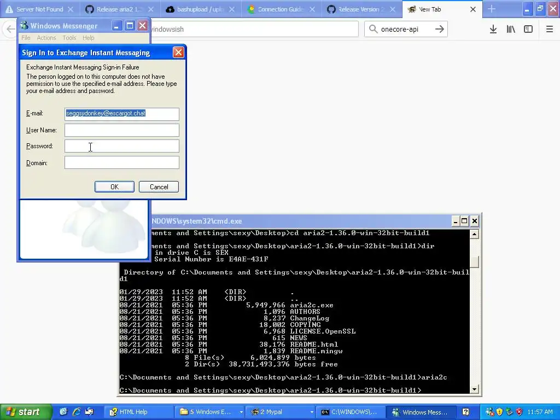
Task: Switch to HTML Help taskbar button
Action: click(x=138, y=412)
